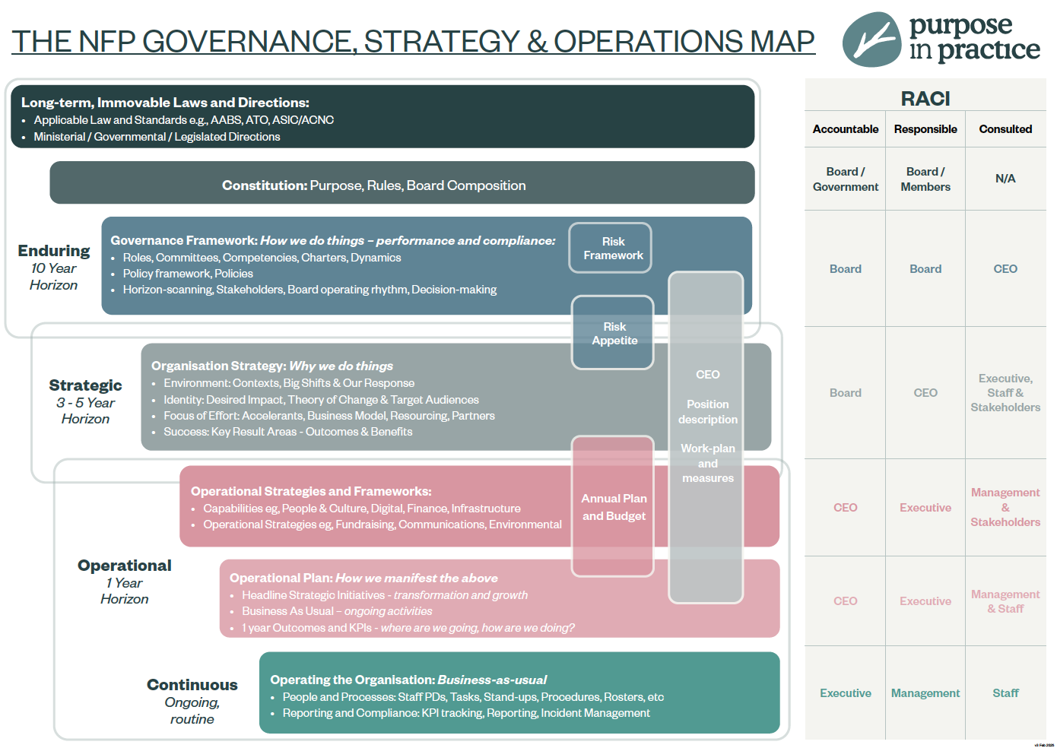Select the "Horizon-scanning, Stakeholders" bullet line
Viewport: 1057px width, 748px height.
(x=309, y=290)
